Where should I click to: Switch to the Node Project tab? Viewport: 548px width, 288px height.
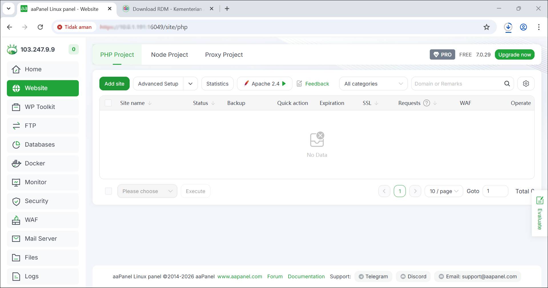[169, 54]
